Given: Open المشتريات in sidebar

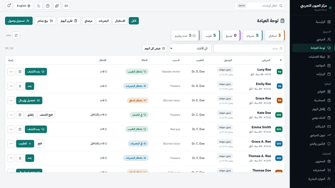Looking at the screenshot, I should pos(313,170).
